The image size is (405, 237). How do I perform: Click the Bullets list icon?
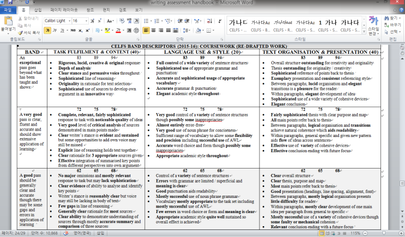coord(146,21)
